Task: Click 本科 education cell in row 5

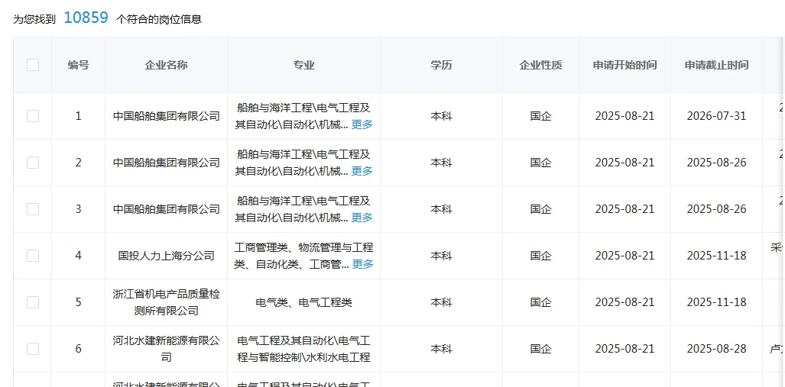Action: pos(441,302)
